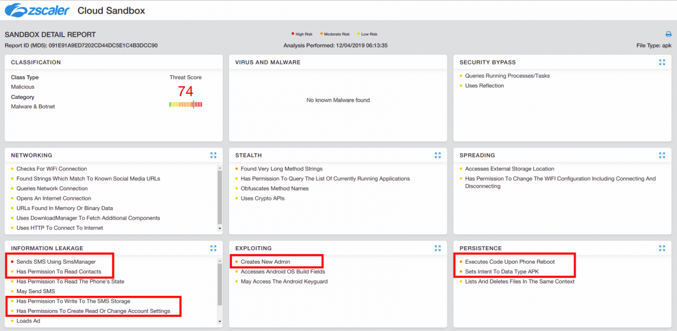Screen dimensions: 677x331
Task: Expand the Exploiting panel to full view
Action: 438,248
